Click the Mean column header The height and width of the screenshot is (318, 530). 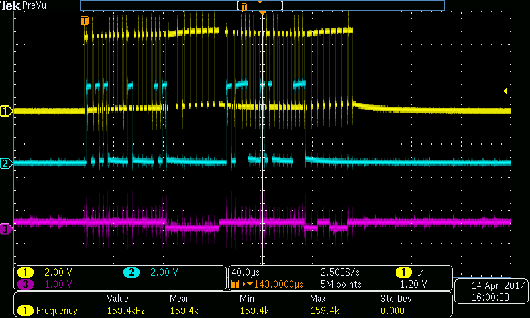180,299
